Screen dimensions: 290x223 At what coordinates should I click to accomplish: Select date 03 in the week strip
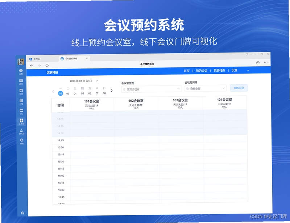tap(68, 93)
